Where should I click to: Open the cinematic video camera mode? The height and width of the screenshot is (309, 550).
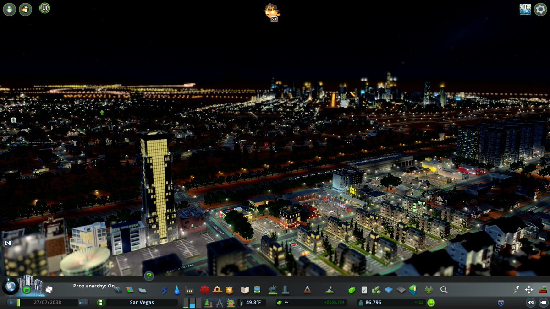click(543, 303)
